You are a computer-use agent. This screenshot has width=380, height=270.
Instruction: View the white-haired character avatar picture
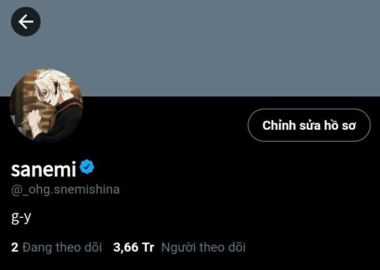point(46,105)
